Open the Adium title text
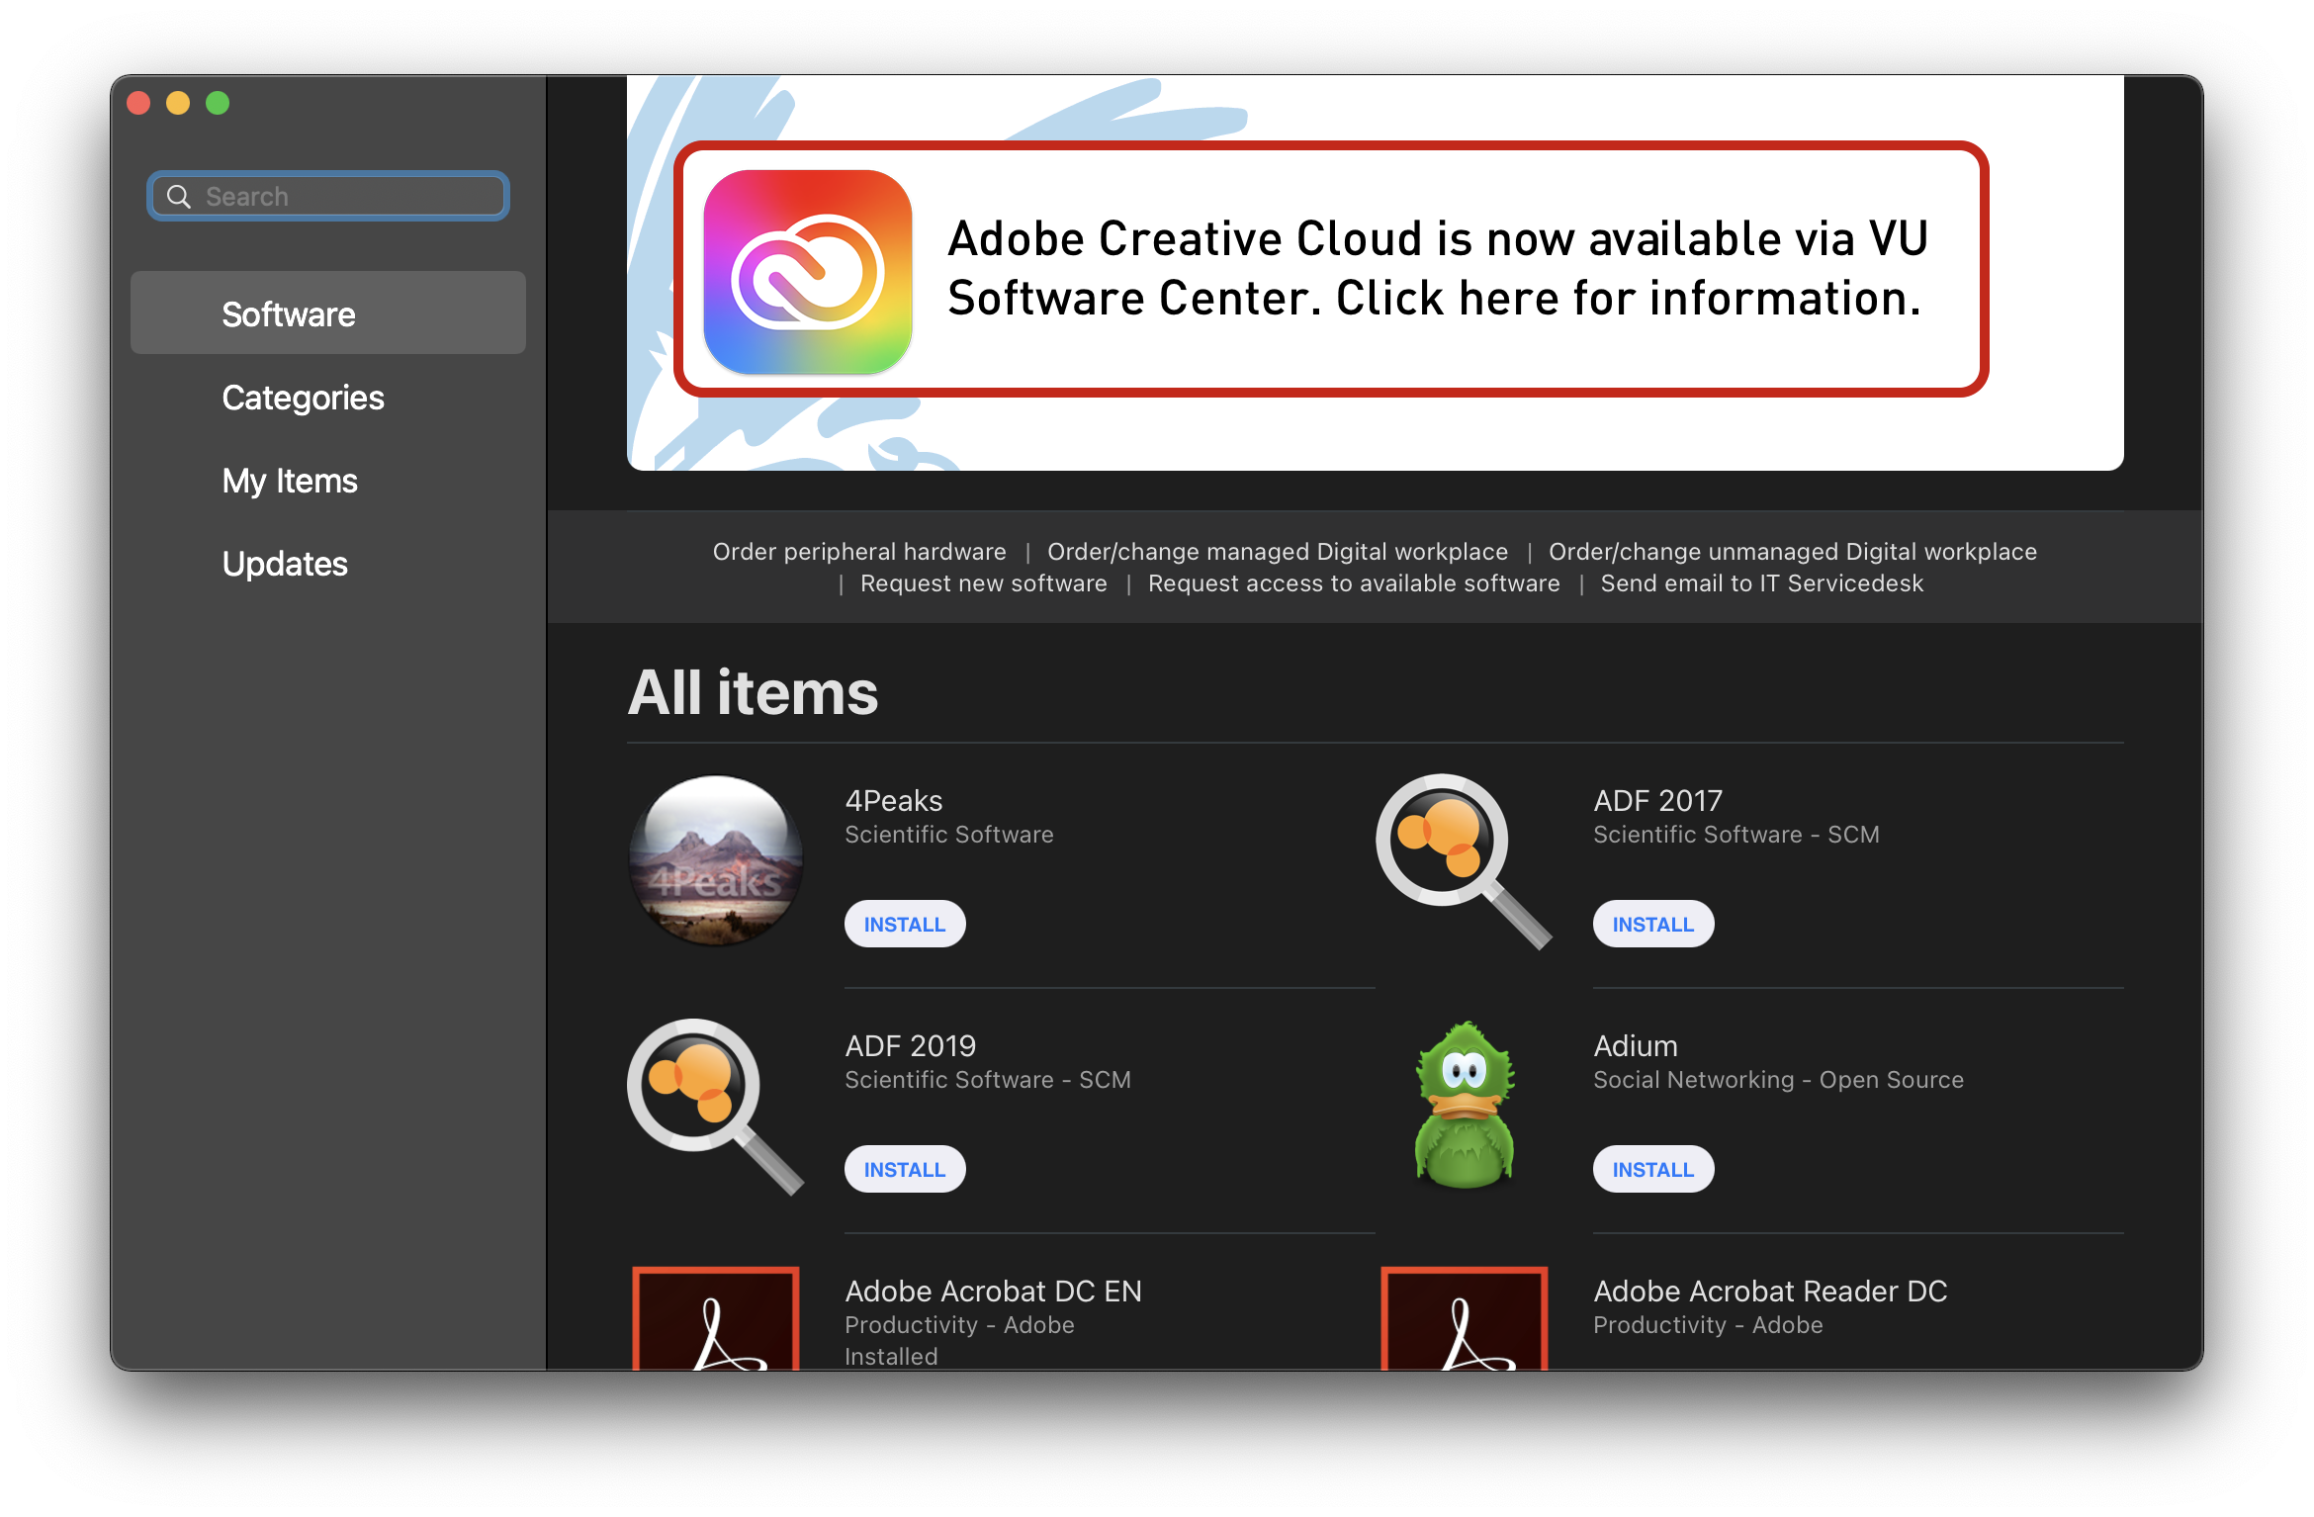 pos(1636,1045)
